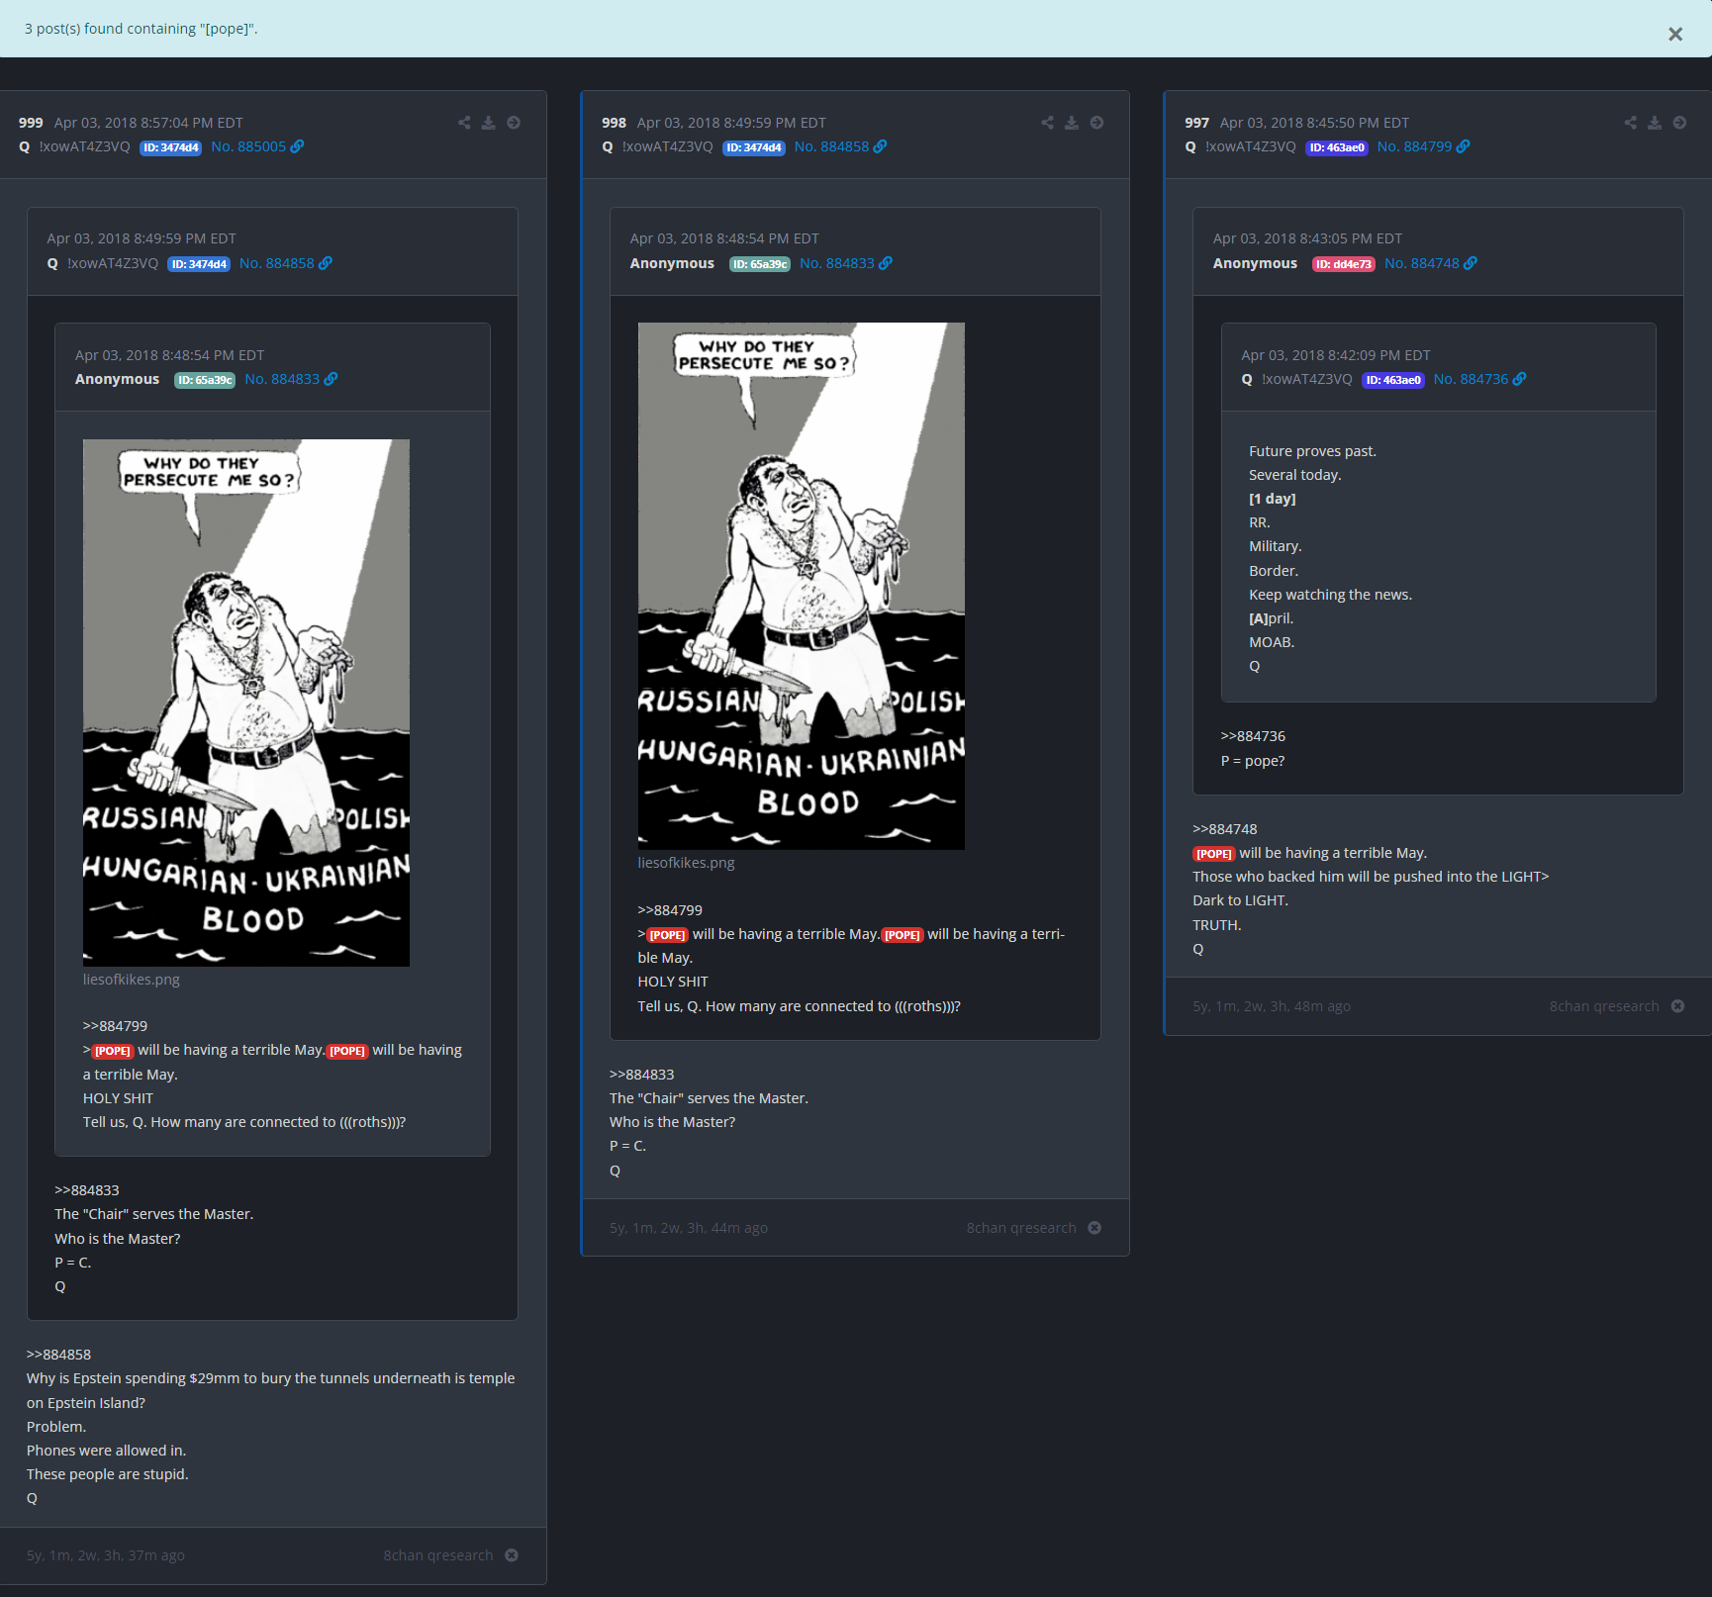Screen dimensions: 1712x1597
Task: Click 'P = pope?' line
Action: (x=1253, y=761)
